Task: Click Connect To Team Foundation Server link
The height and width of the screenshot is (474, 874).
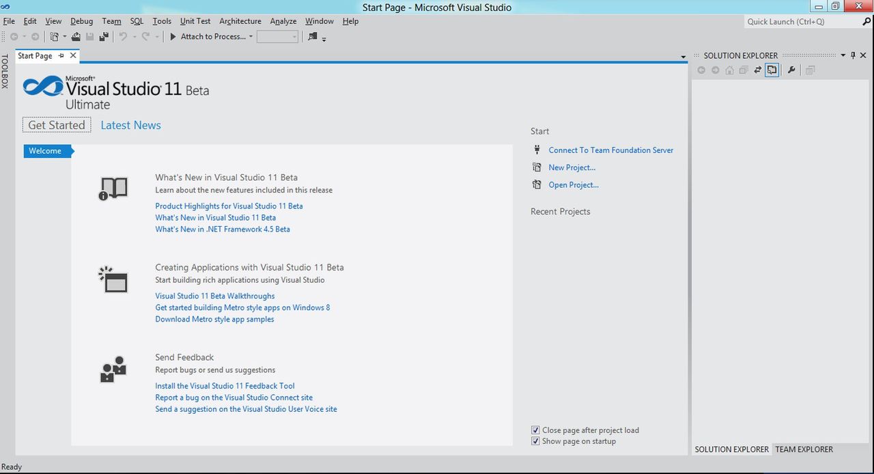Action: pos(611,150)
